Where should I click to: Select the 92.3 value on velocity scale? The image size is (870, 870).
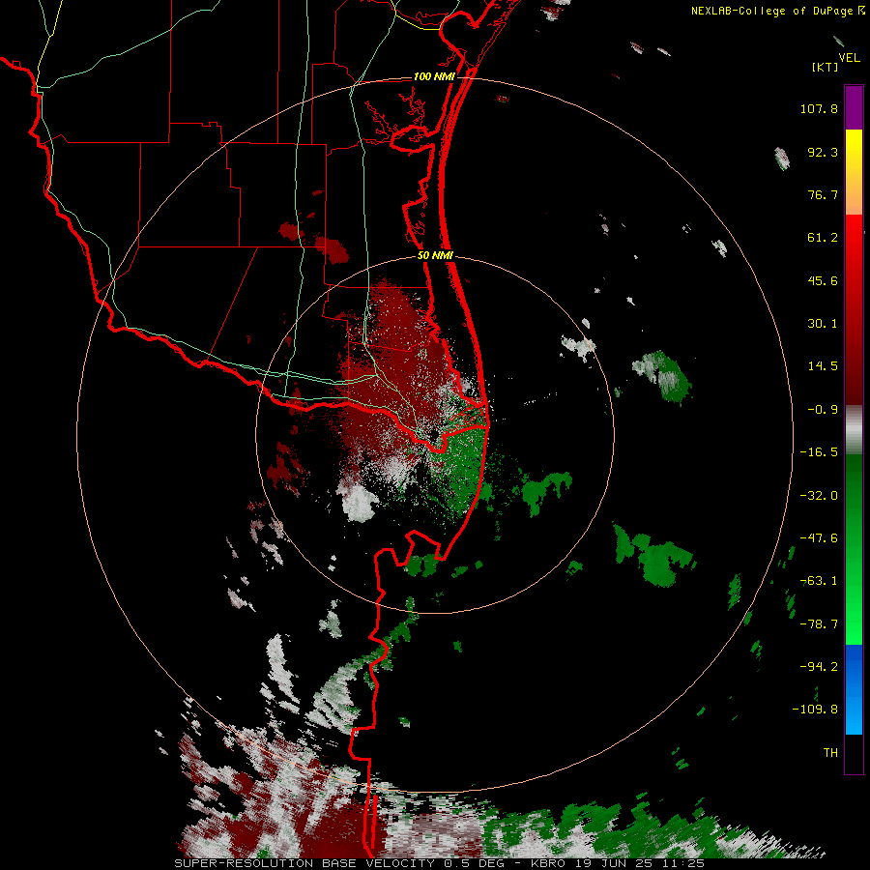(x=823, y=152)
